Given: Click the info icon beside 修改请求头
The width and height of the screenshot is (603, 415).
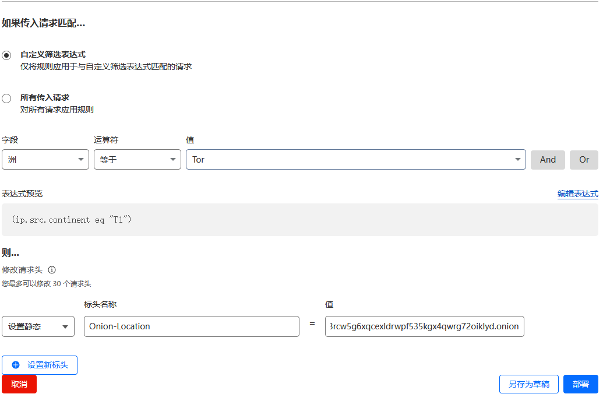Looking at the screenshot, I should tap(52, 270).
